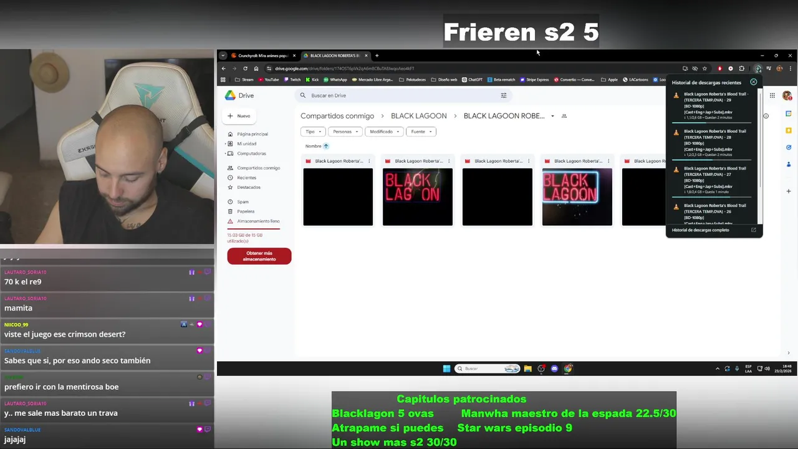This screenshot has height=449, width=798.
Task: Open Google Tasks side panel icon
Action: 789,147
